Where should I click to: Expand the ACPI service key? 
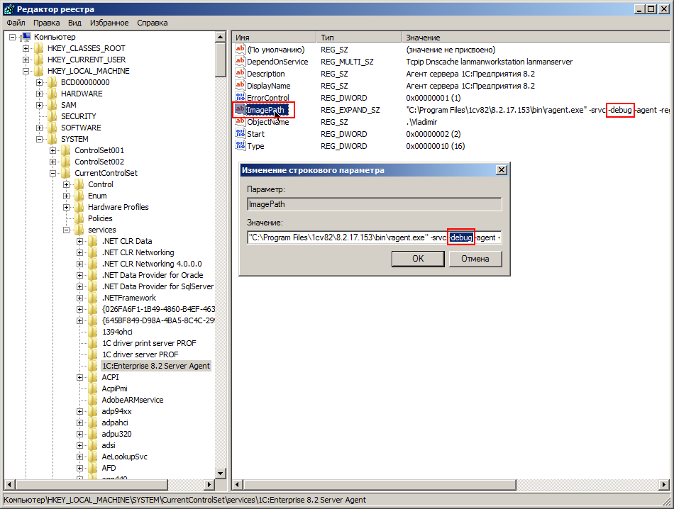click(79, 378)
